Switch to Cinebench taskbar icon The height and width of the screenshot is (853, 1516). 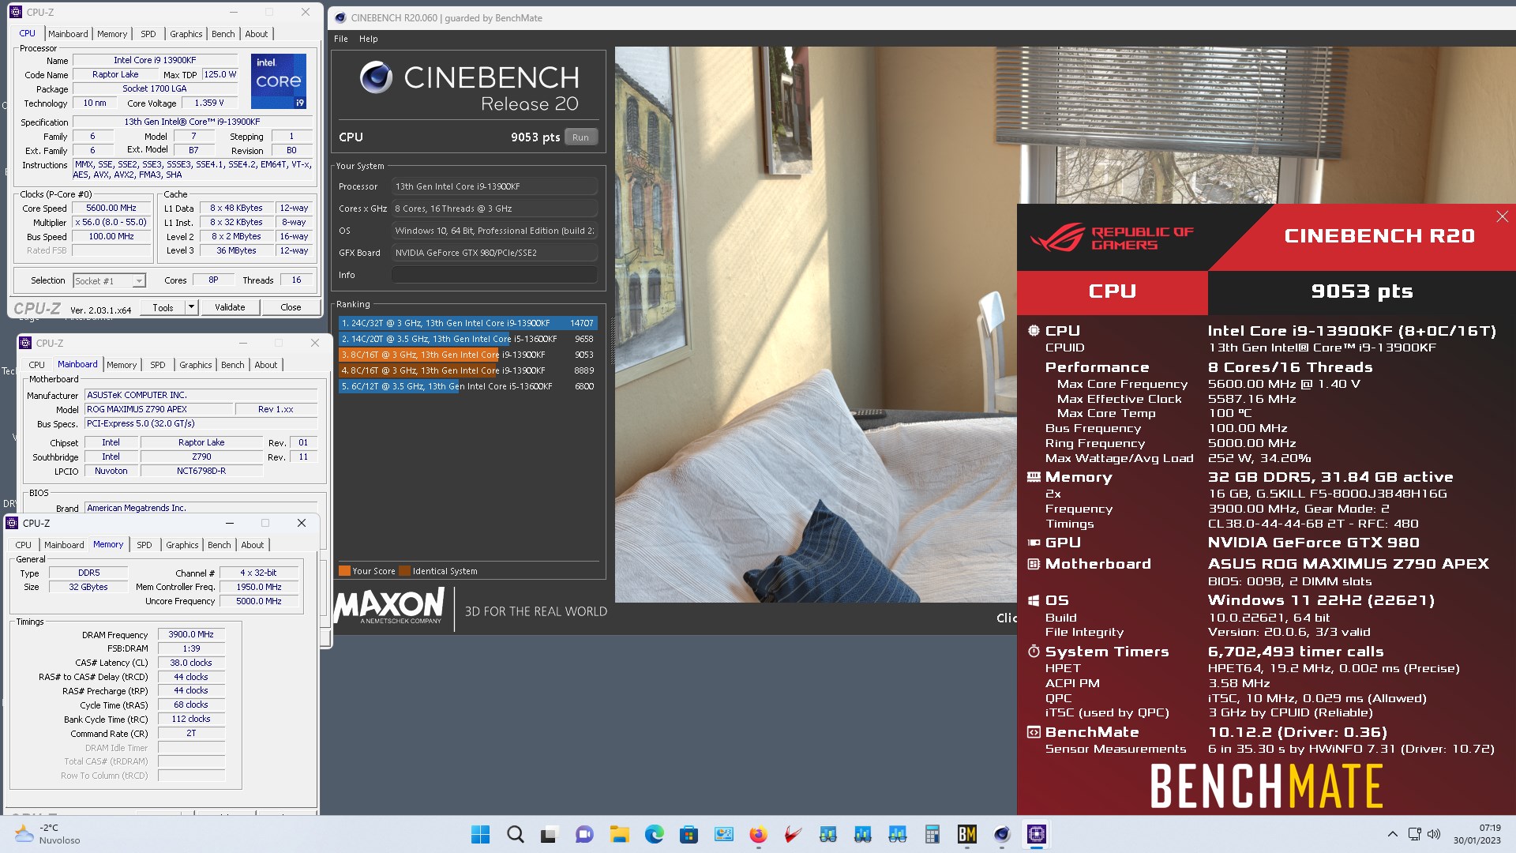pos(1002,834)
